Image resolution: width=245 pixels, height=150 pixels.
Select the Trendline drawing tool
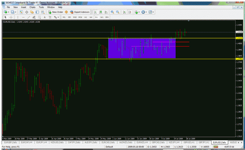tap(29, 17)
